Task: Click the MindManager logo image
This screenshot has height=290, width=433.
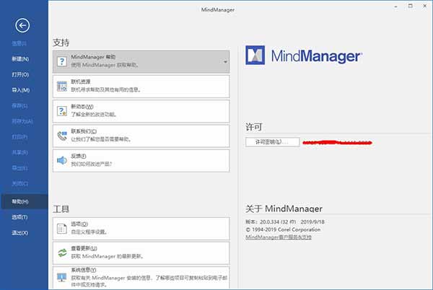Action: [x=304, y=56]
